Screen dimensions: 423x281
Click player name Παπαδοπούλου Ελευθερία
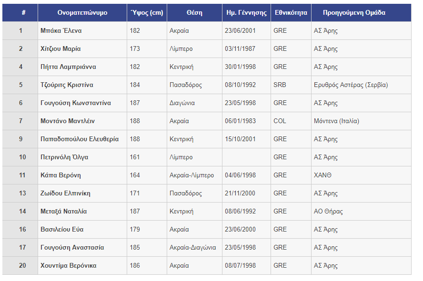[x=80, y=139]
